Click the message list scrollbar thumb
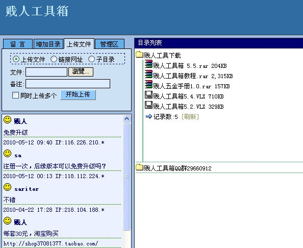Viewport: 303px width, 248px height. pos(127,177)
